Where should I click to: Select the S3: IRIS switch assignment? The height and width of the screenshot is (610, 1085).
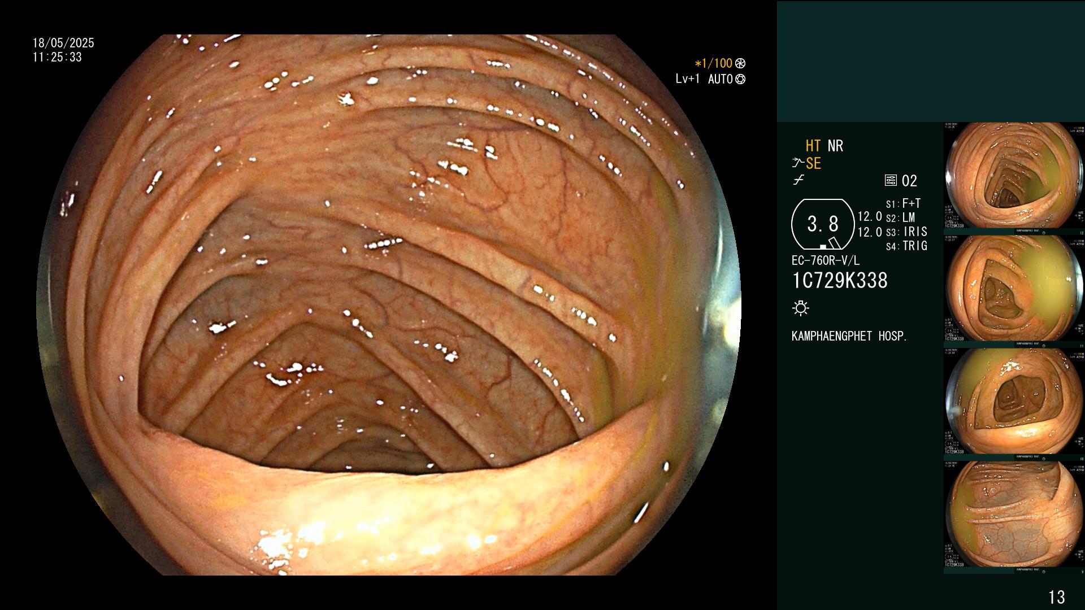click(906, 232)
